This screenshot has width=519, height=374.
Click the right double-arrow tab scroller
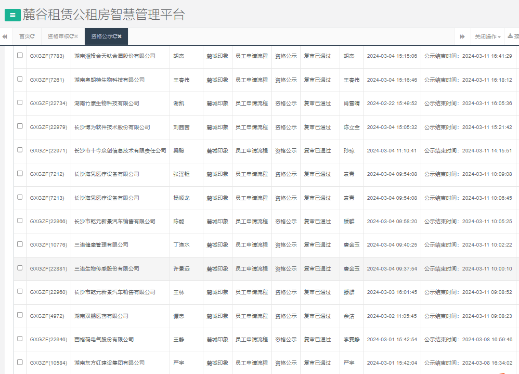point(462,36)
